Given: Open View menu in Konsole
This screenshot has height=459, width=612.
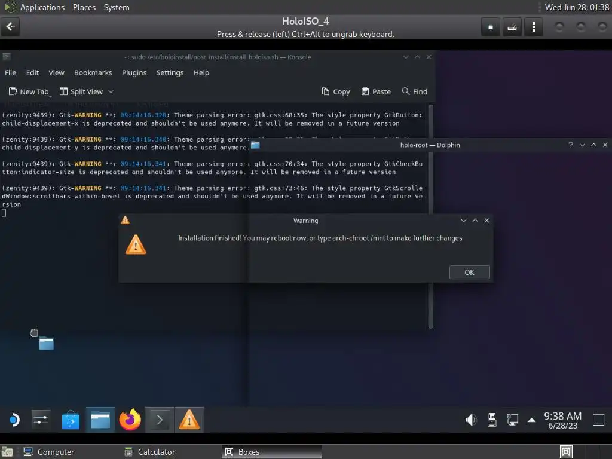Looking at the screenshot, I should [x=56, y=72].
